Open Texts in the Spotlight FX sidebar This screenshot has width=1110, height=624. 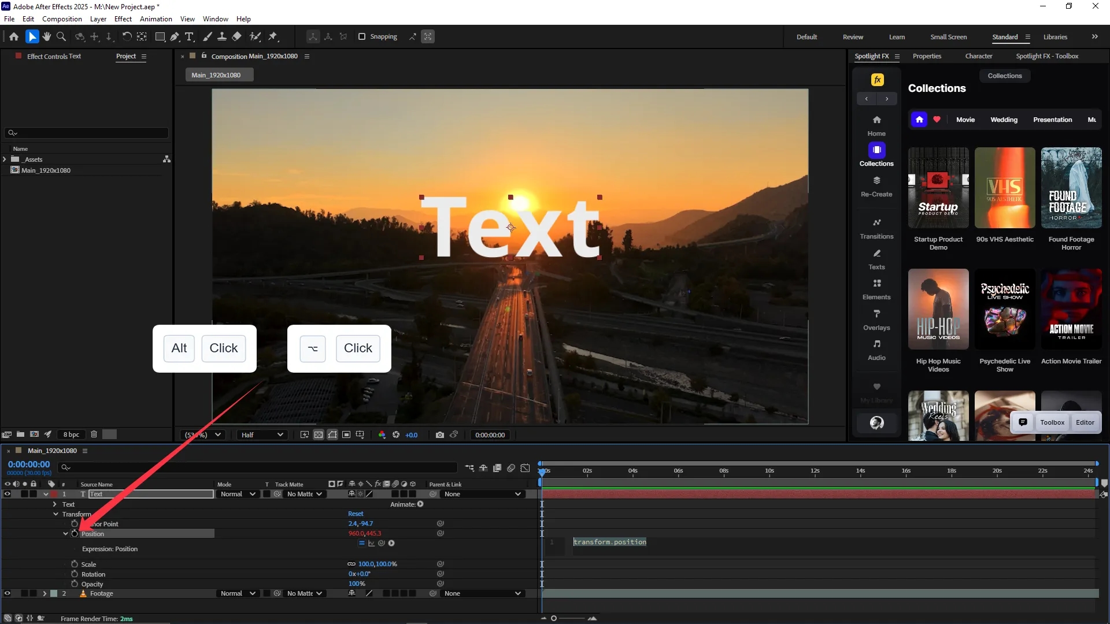click(x=876, y=259)
